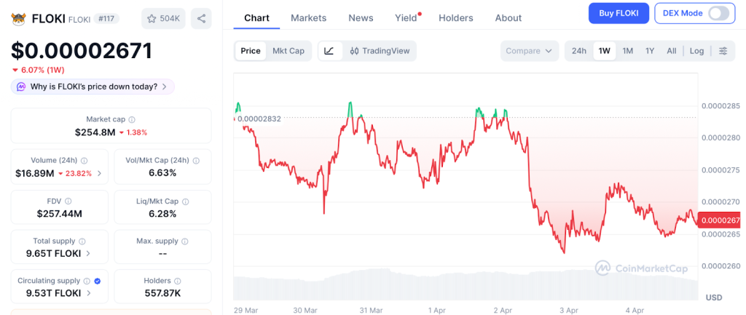The width and height of the screenshot is (746, 315).
Task: Click the star watchlist button showing 504K
Action: click(163, 18)
